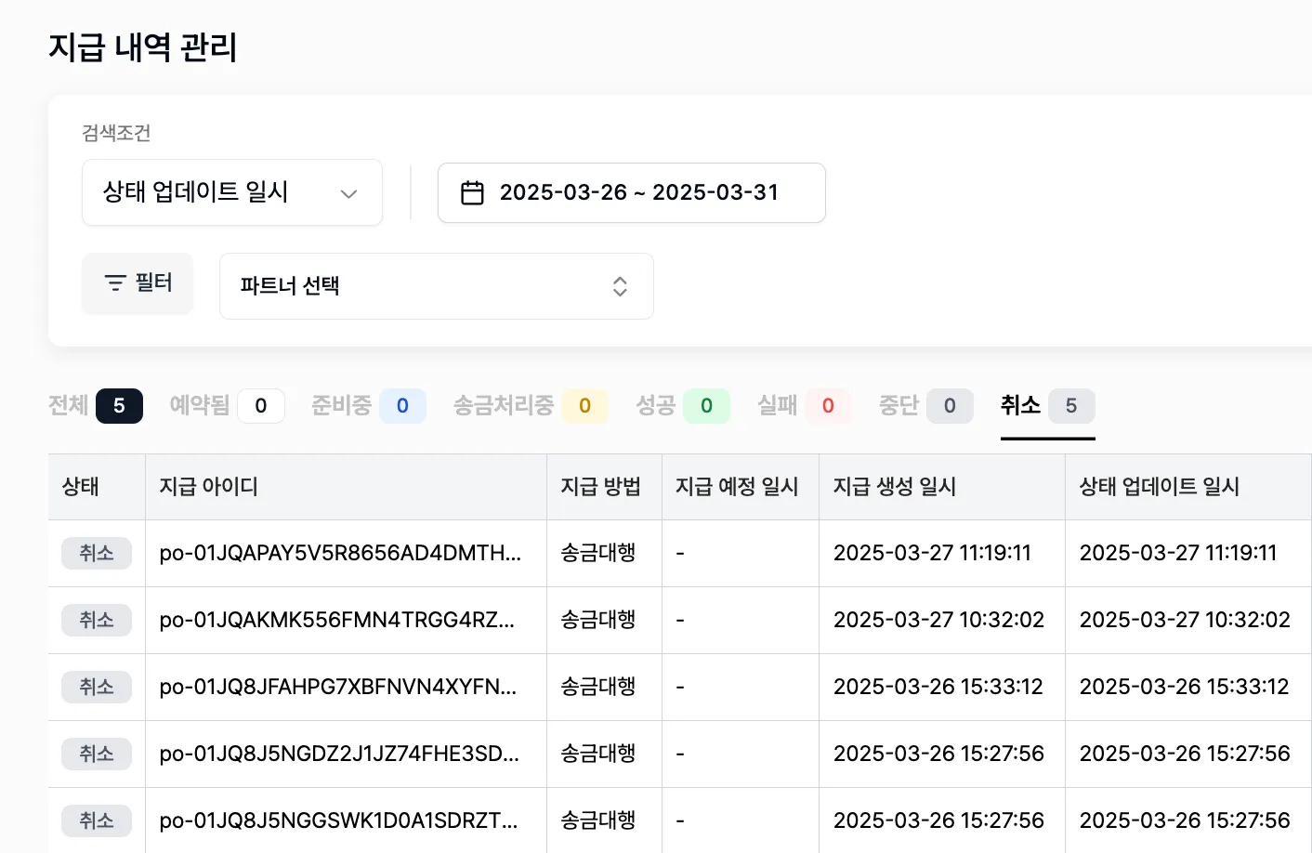
Task: Switch to the 전체 tab
Action: pos(95,405)
